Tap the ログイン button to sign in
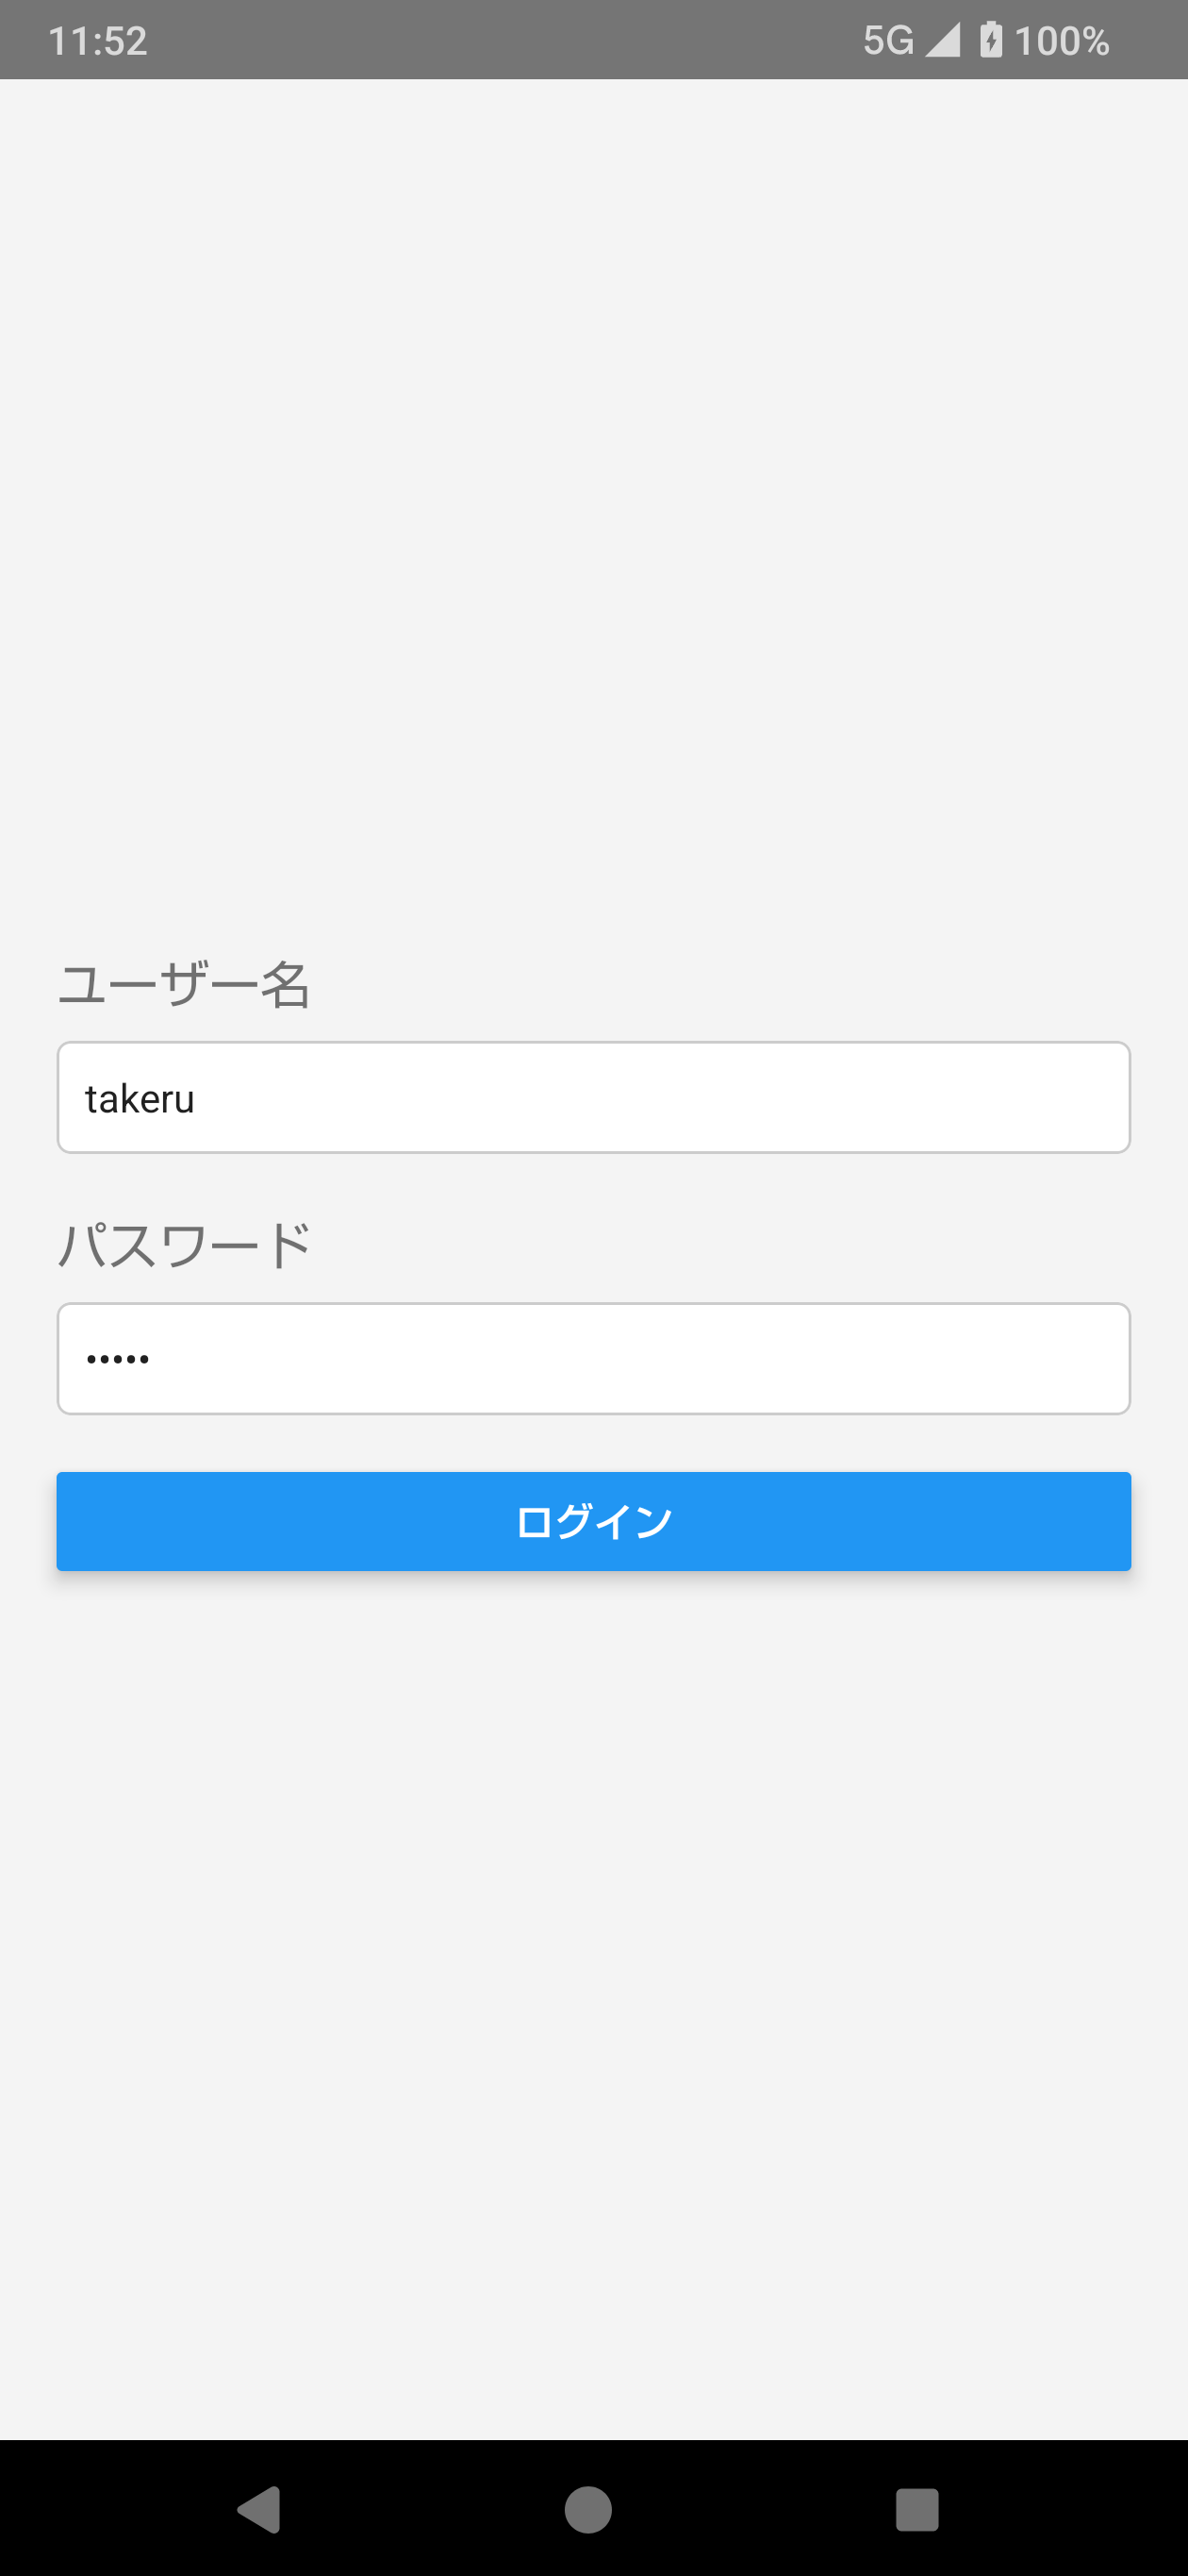The width and height of the screenshot is (1188, 2576). [593, 1521]
